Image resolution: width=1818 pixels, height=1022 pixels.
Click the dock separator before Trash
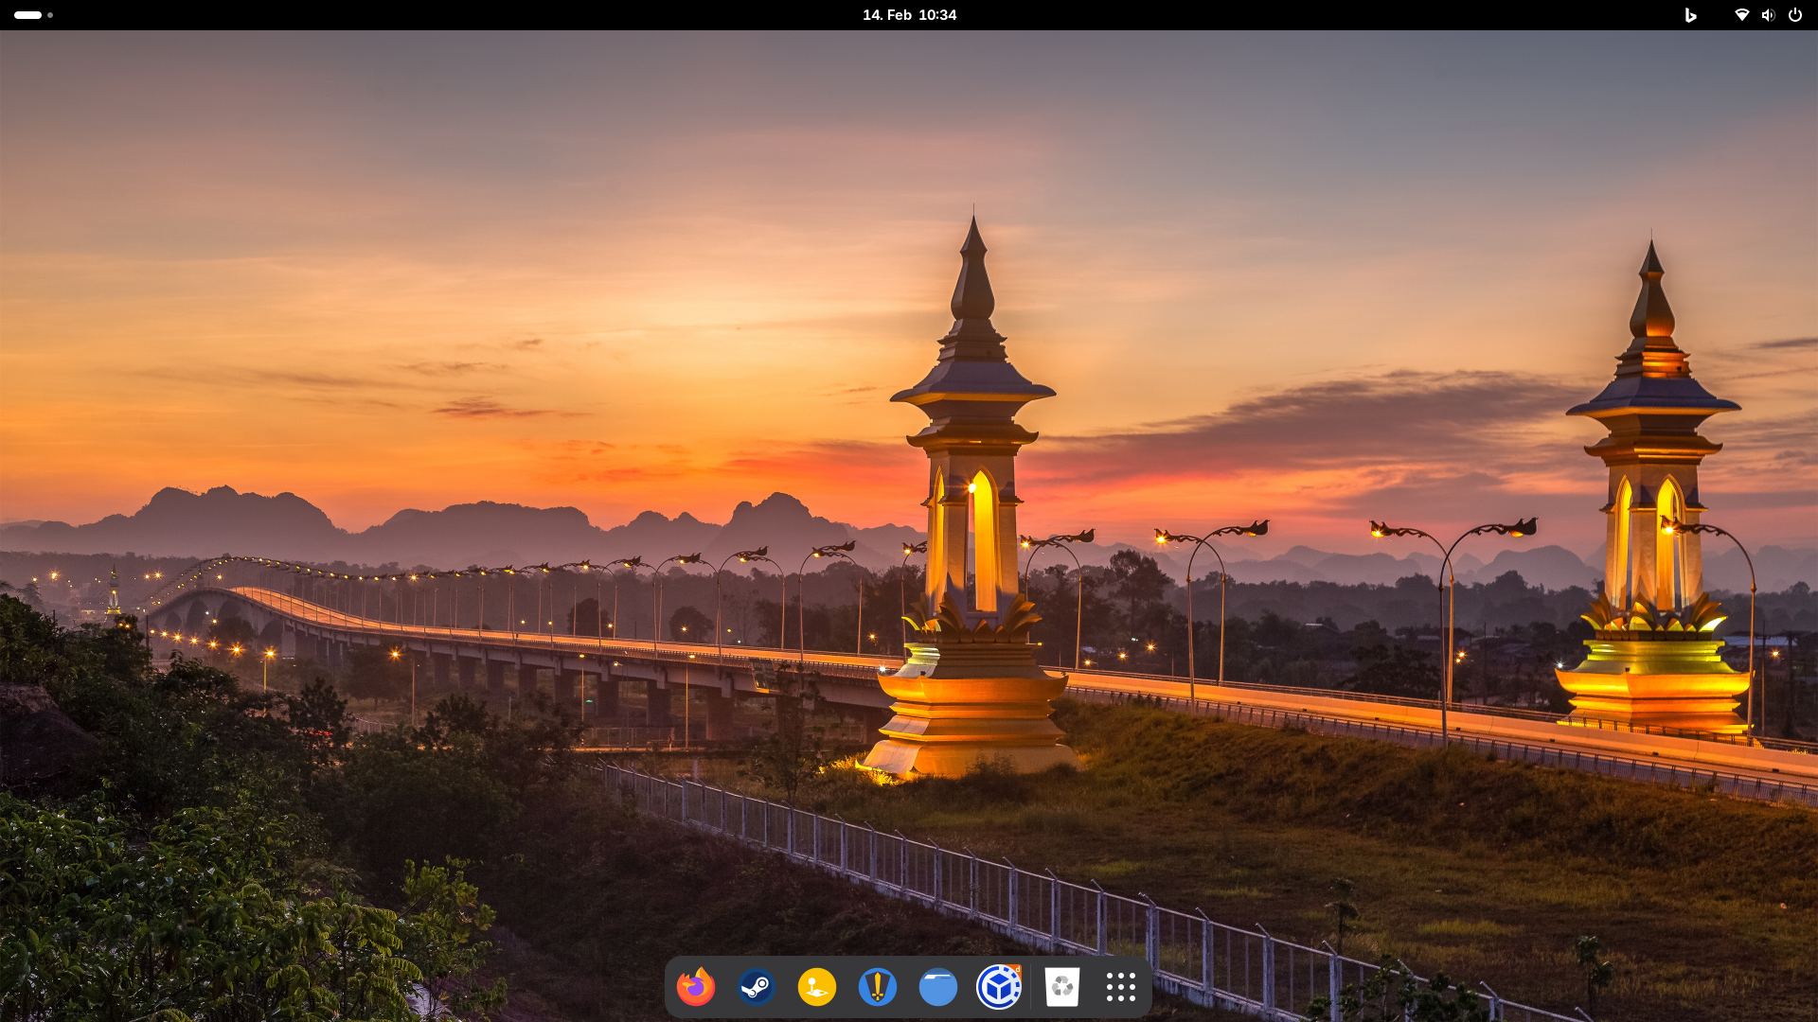pos(1031,987)
